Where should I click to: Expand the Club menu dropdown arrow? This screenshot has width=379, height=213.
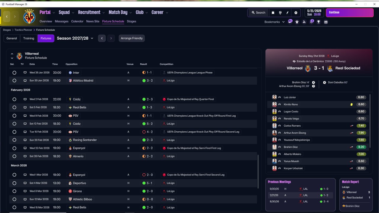click(147, 13)
